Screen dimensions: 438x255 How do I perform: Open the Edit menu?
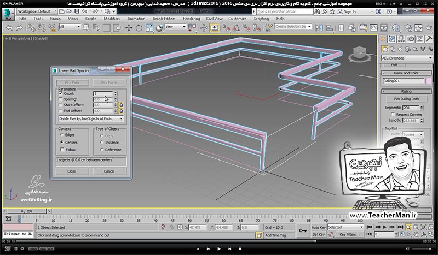pos(22,19)
